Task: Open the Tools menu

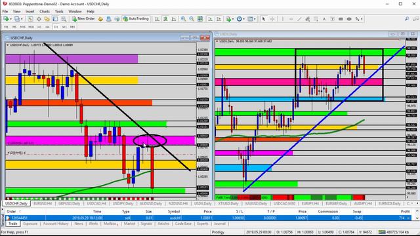Action: coord(59,12)
